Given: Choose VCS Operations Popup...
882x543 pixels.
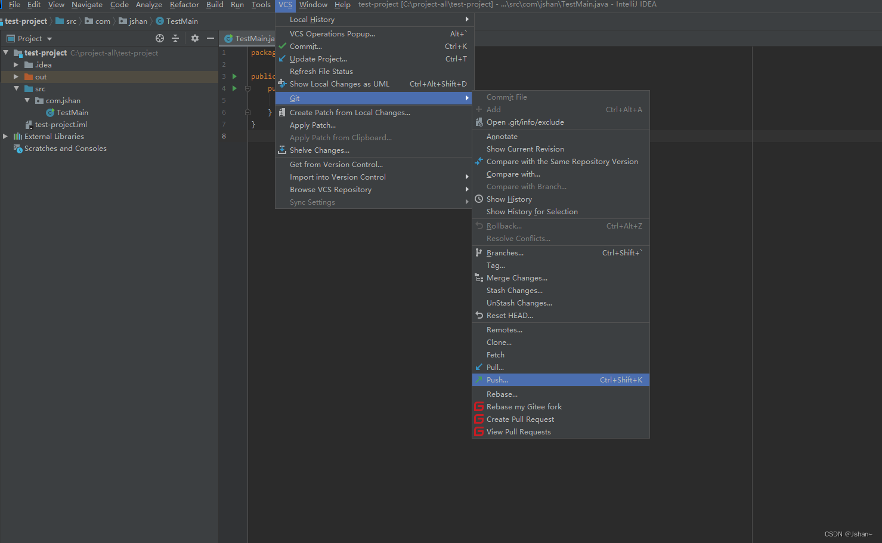Looking at the screenshot, I should point(373,34).
